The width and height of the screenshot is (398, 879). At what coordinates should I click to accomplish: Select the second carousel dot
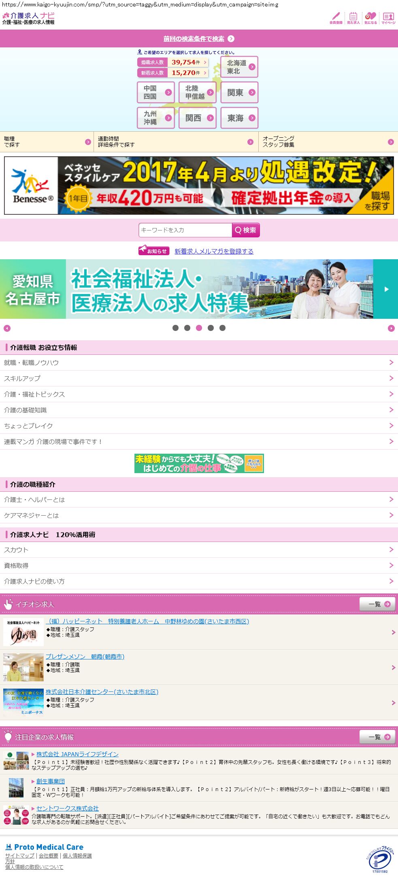[187, 328]
